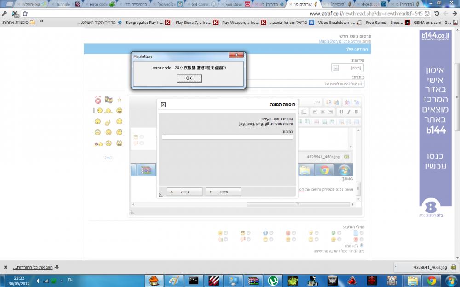Select the sunglasses smiley message icon radio
The image size is (460, 287).
[x=249, y=233]
